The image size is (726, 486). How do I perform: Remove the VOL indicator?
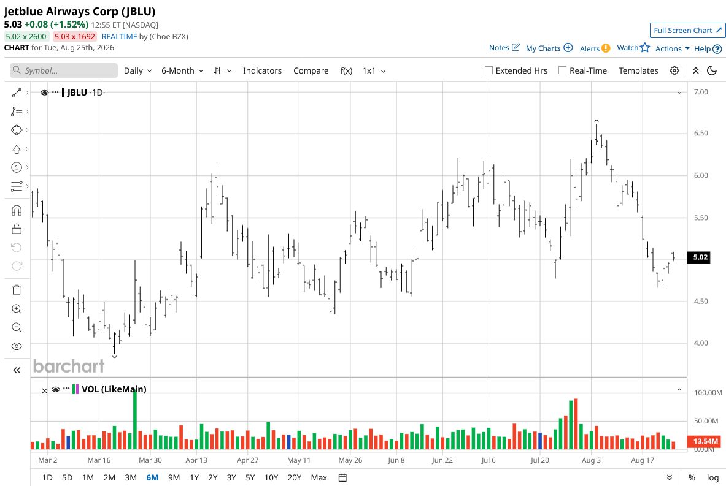[x=44, y=391]
